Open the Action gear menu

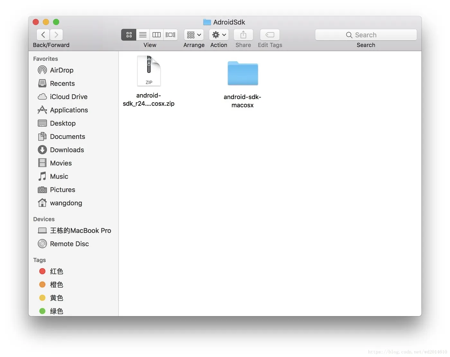coord(219,35)
